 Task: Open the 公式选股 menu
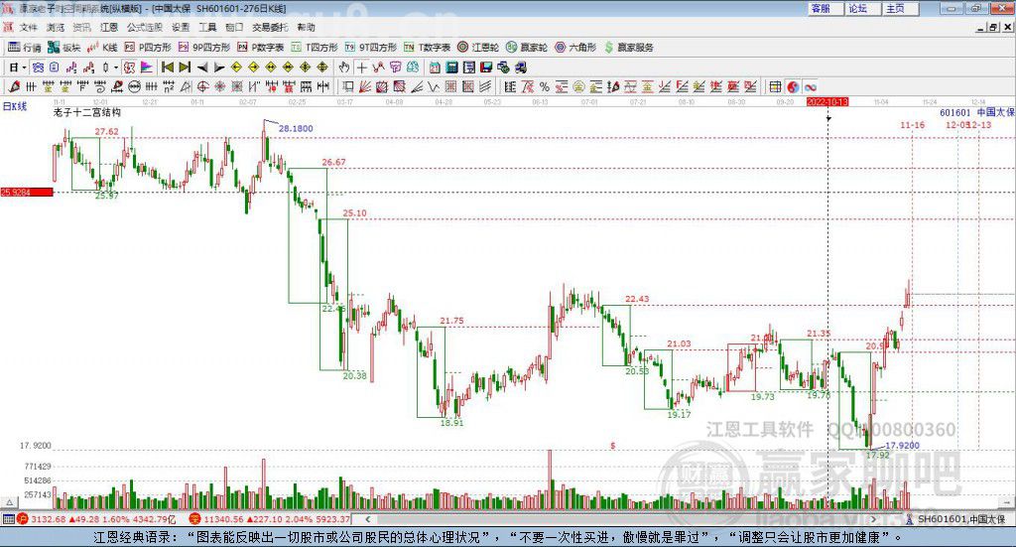click(x=145, y=27)
